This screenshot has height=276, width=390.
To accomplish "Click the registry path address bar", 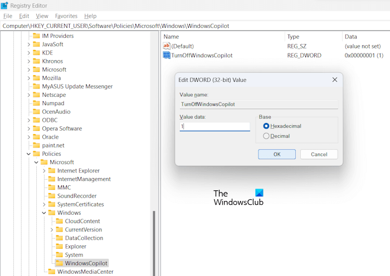I will [x=195, y=26].
